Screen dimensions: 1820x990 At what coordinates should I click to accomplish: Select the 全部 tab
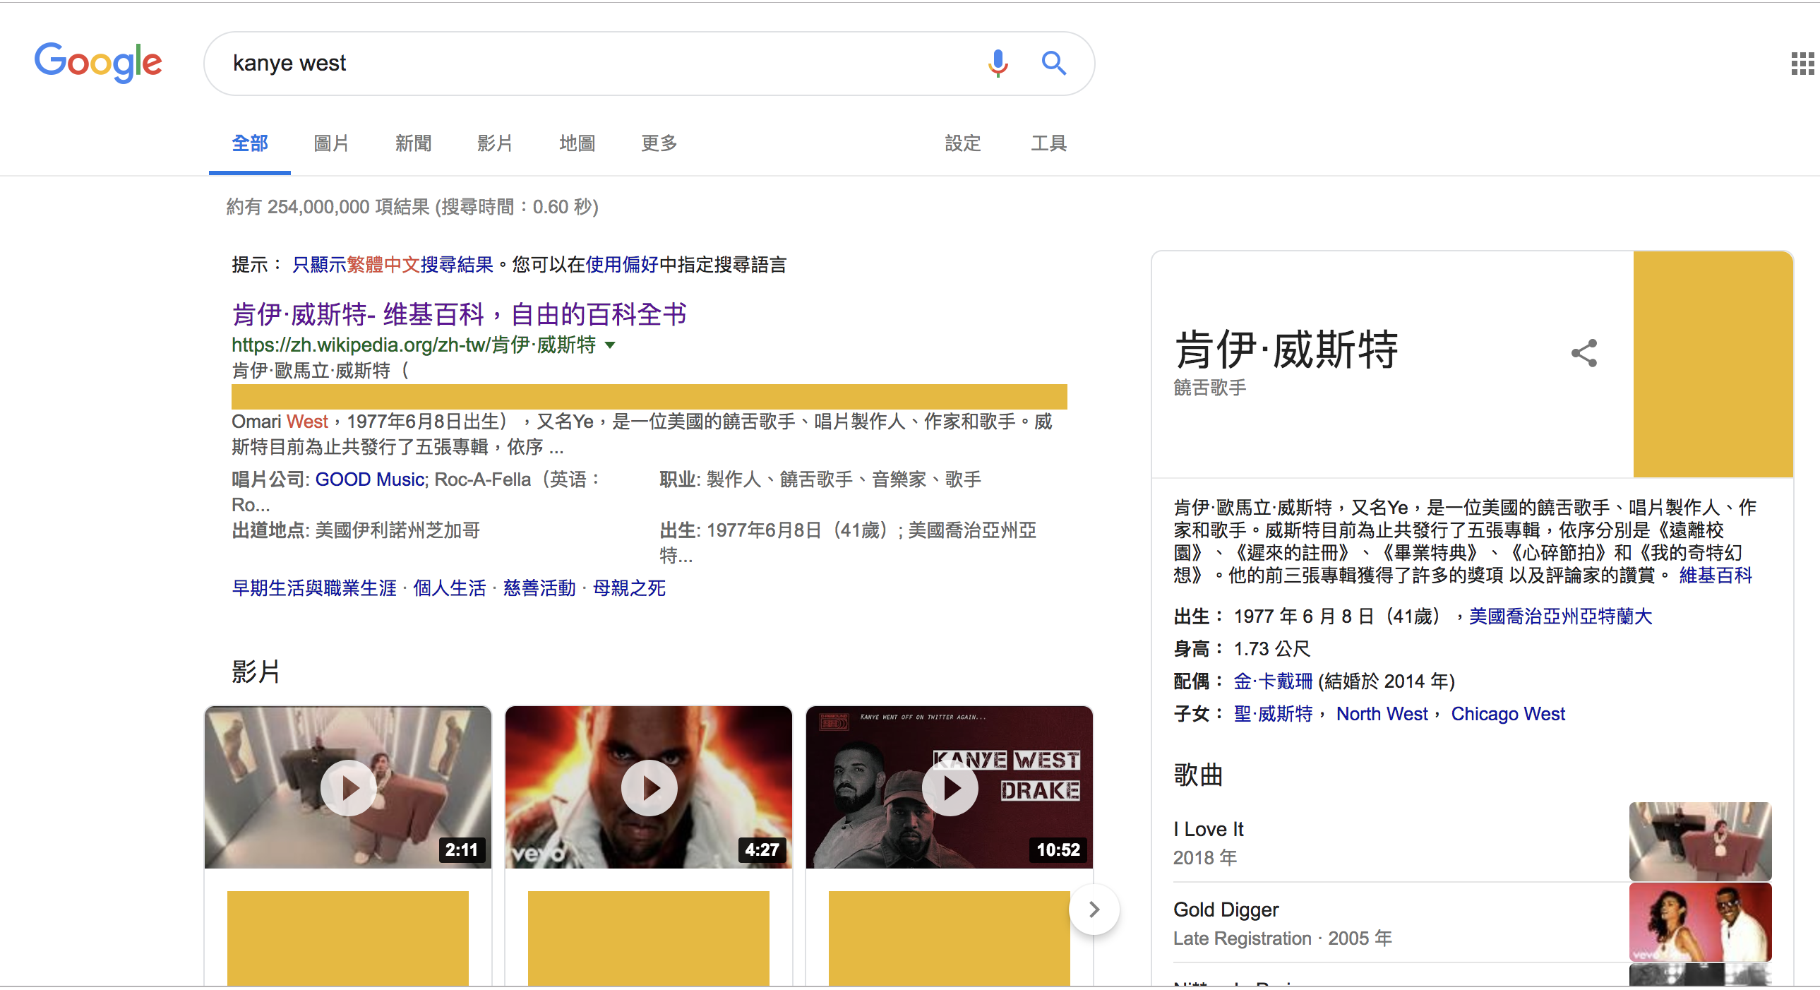(249, 143)
